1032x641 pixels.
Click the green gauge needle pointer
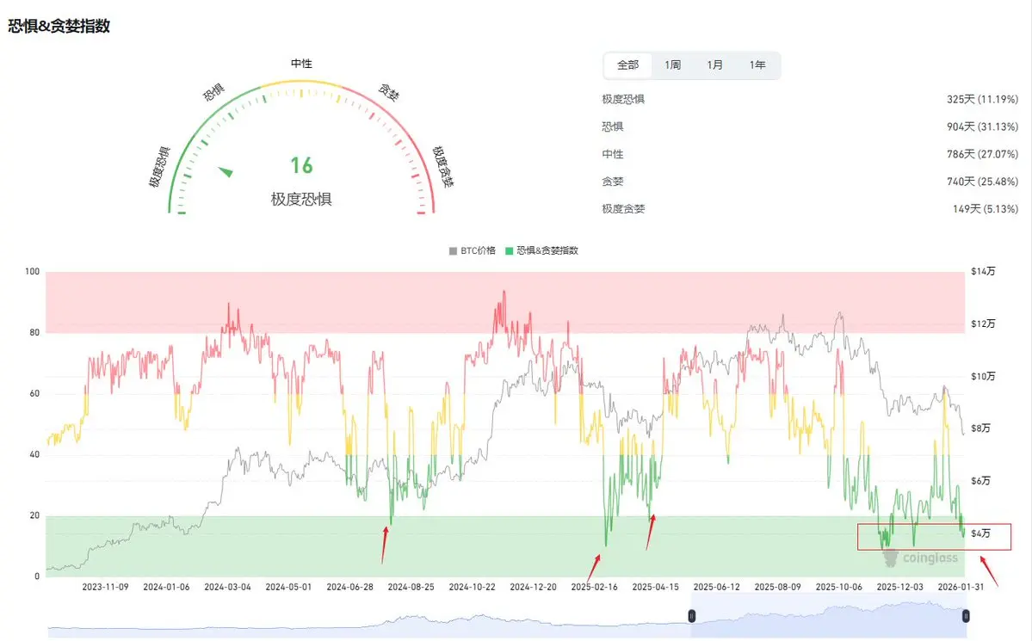[226, 172]
